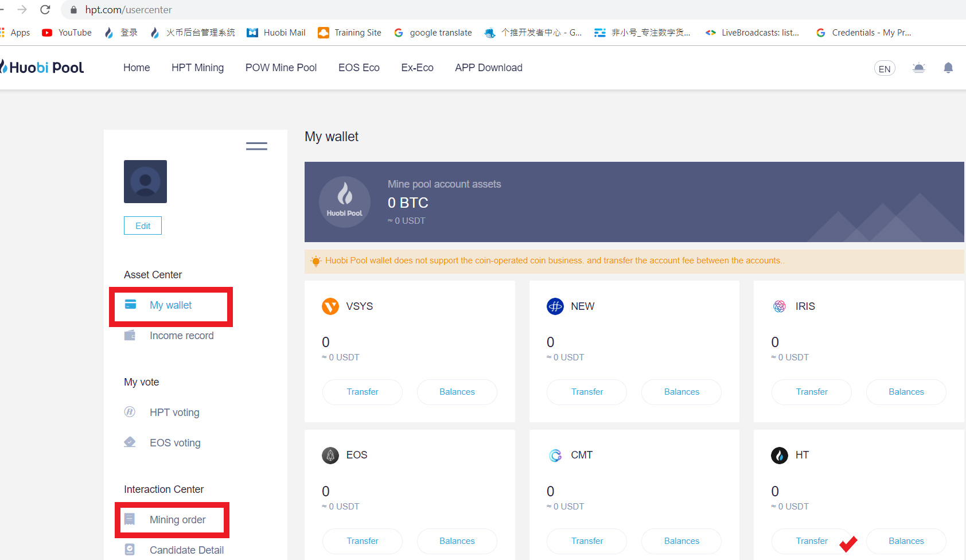The width and height of the screenshot is (966, 560).
Task: Open Income record in the sidebar
Action: point(181,336)
